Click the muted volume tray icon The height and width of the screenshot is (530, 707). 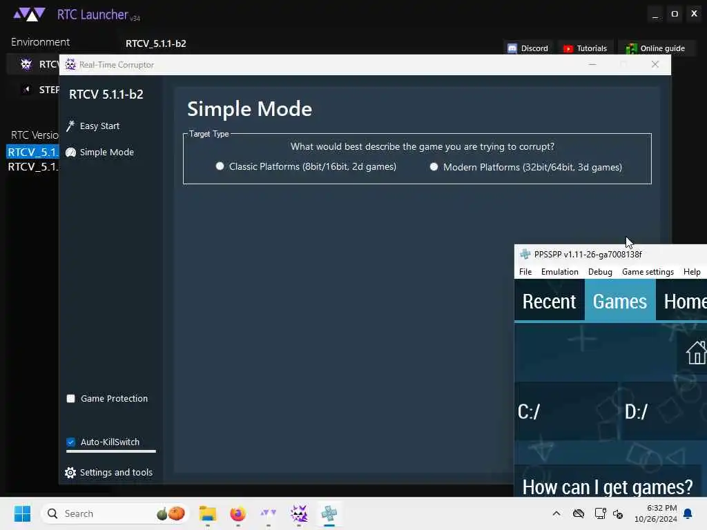click(618, 513)
